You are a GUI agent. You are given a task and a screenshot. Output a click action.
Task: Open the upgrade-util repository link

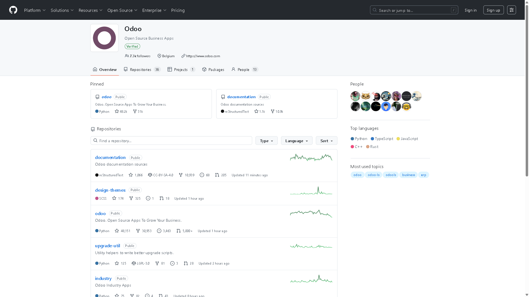107,246
